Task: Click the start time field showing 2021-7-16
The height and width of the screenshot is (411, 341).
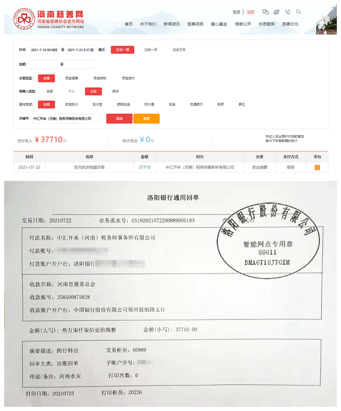Action: [44, 50]
